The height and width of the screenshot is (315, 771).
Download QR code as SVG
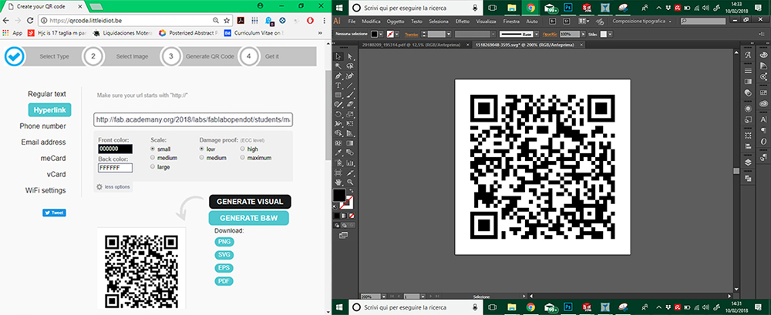click(224, 255)
